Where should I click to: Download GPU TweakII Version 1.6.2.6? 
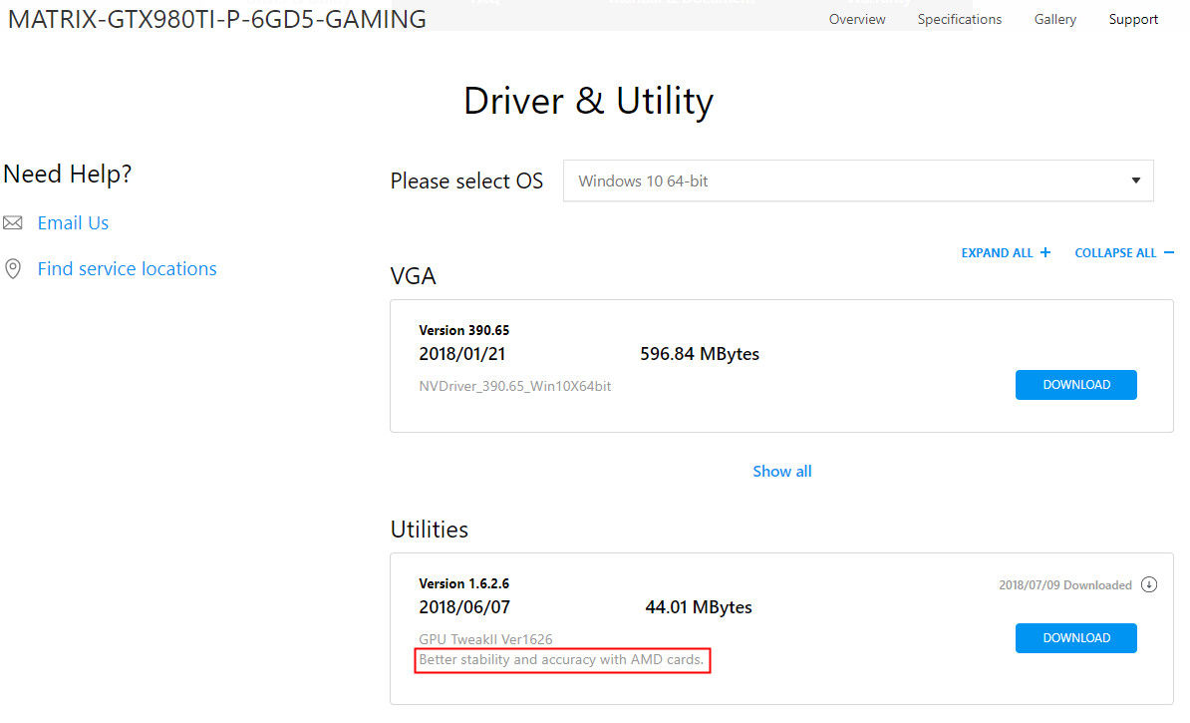point(1076,638)
